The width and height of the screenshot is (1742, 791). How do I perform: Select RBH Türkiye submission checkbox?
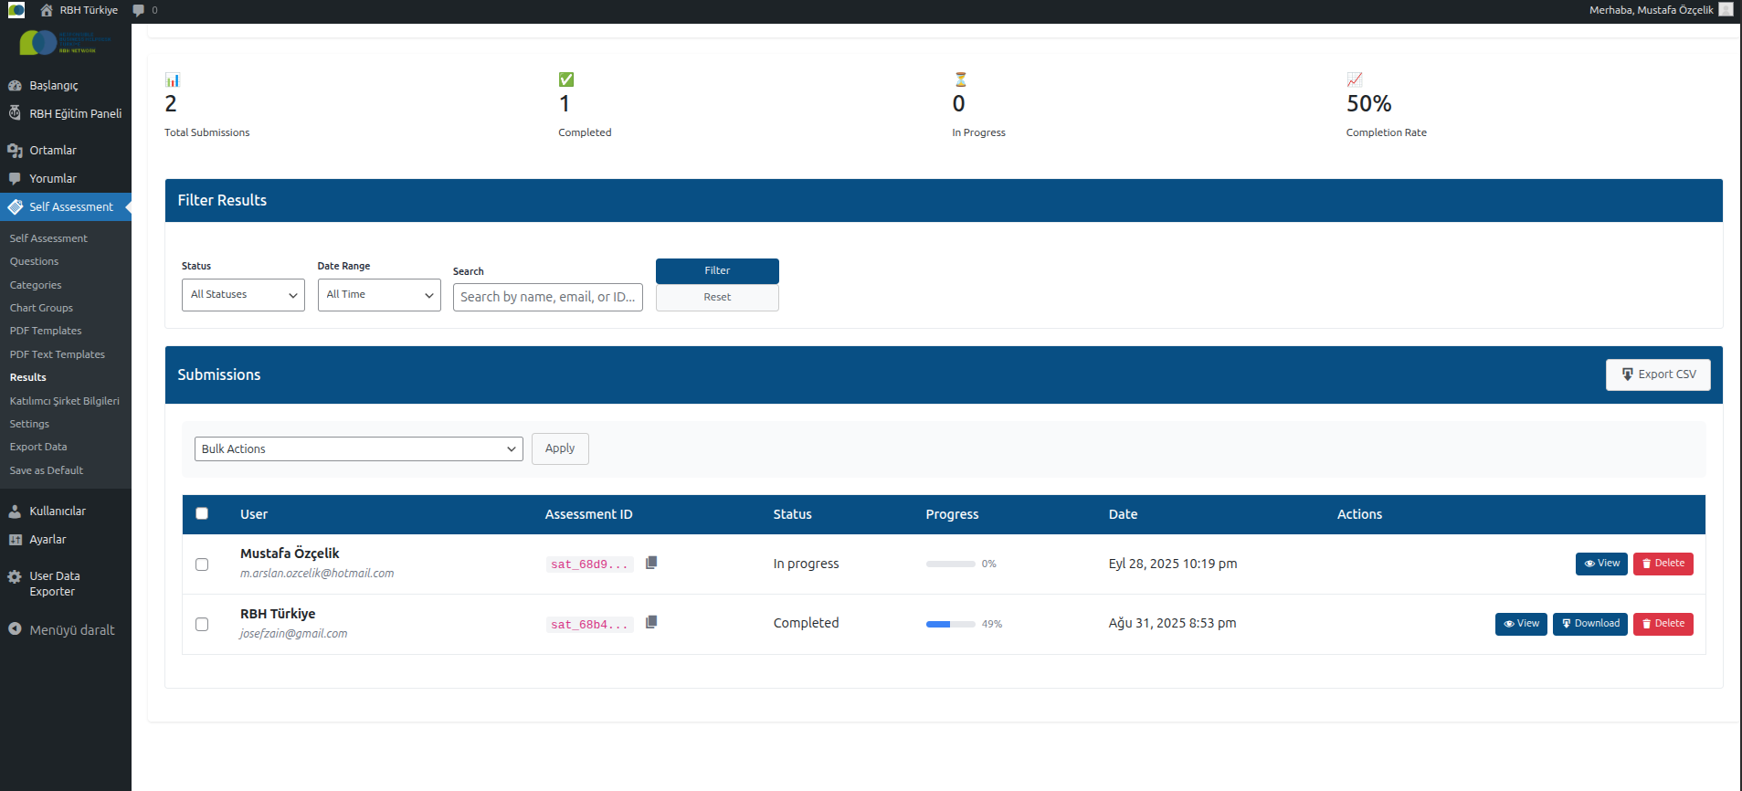(202, 624)
